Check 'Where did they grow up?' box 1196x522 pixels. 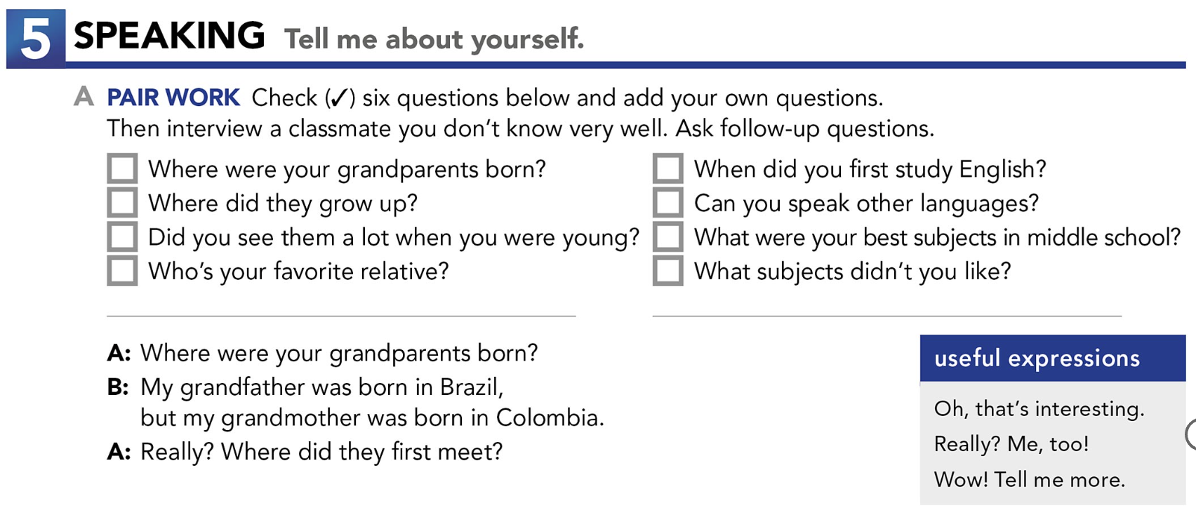122,202
